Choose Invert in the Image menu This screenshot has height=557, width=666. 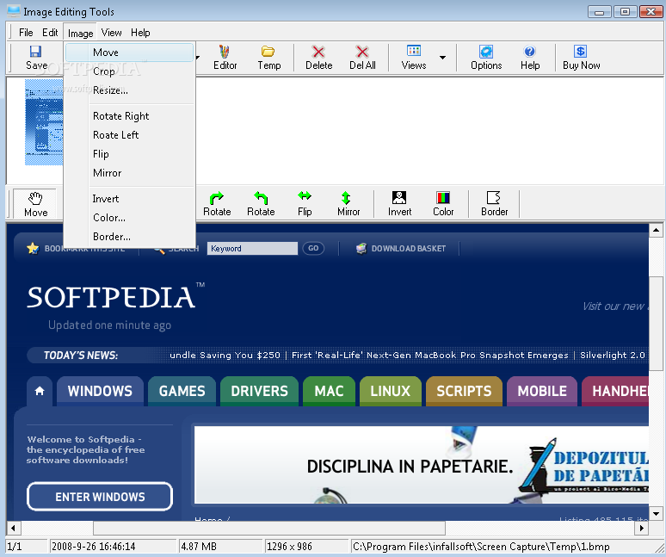pyautogui.click(x=130, y=198)
